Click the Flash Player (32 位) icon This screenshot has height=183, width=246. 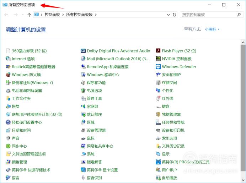point(158,51)
